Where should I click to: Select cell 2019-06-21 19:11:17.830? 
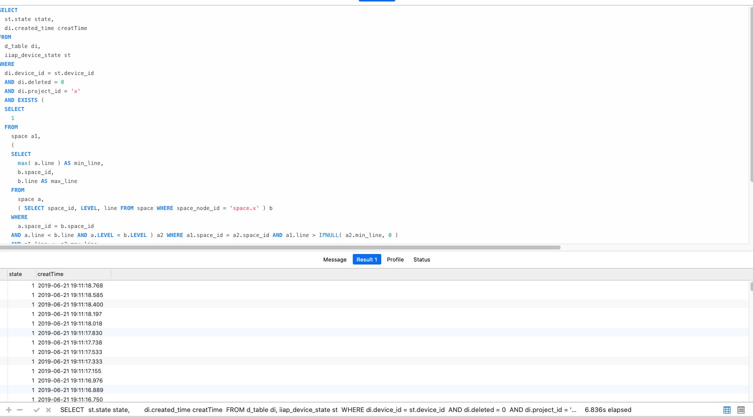tap(70, 333)
